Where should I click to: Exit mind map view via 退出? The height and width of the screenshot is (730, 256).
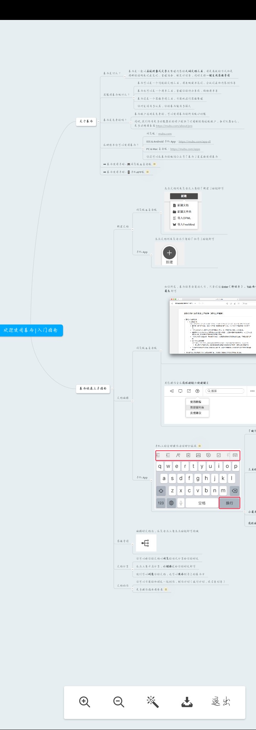(221, 701)
